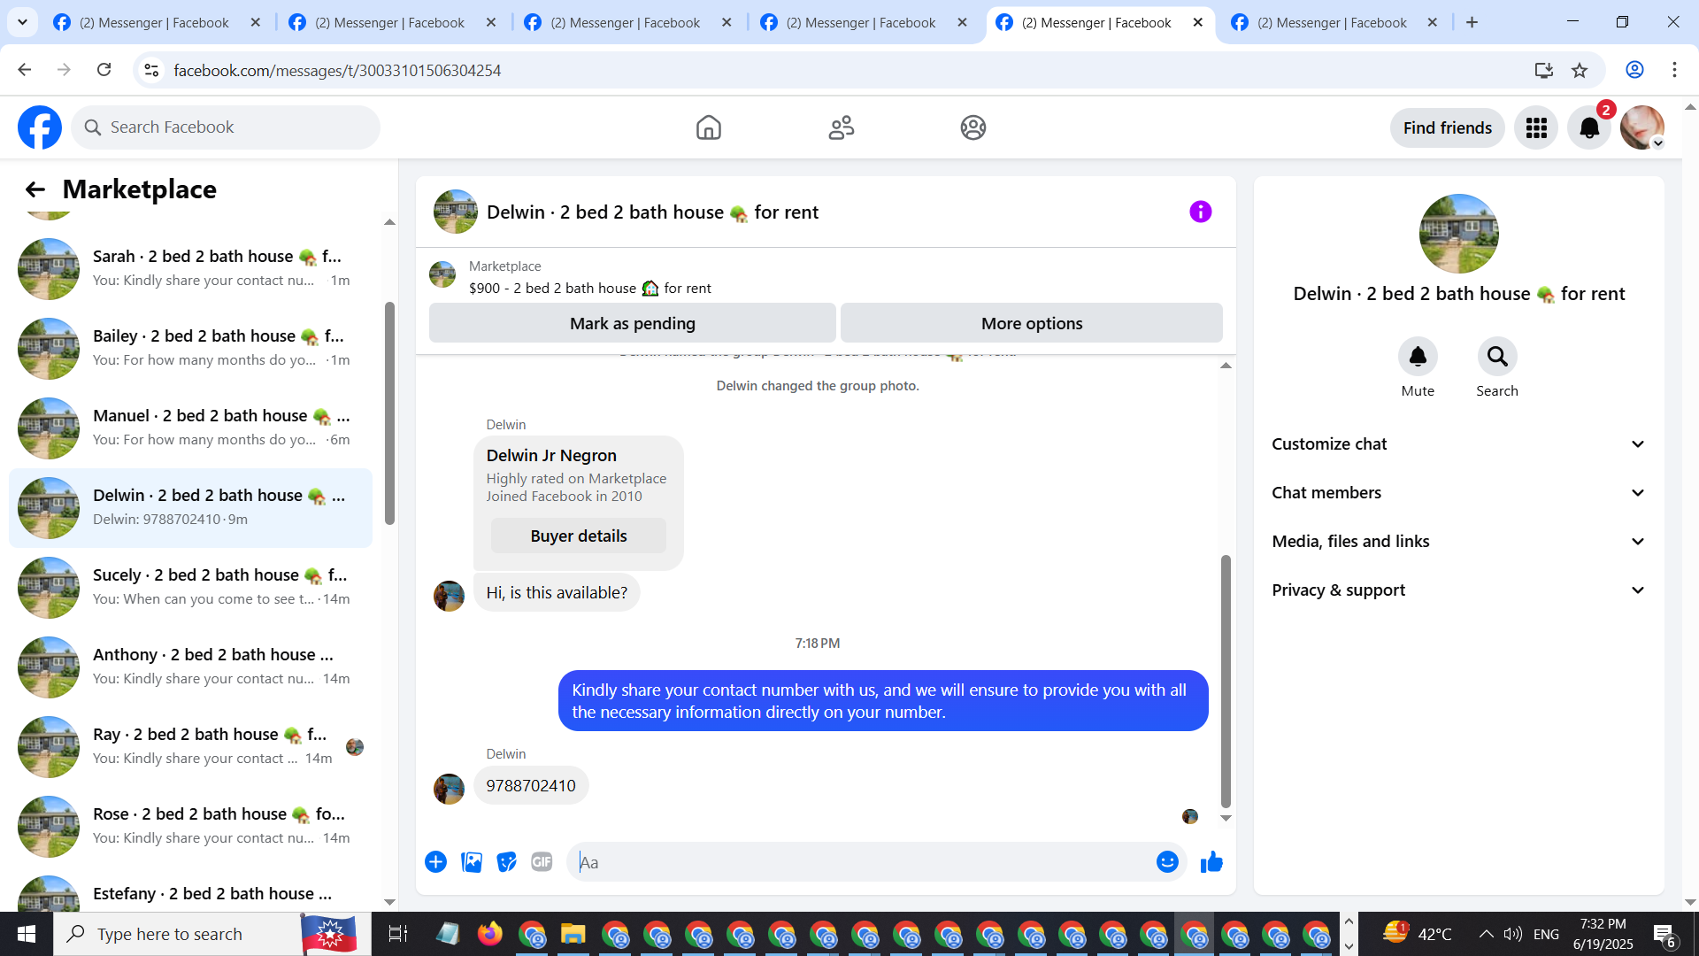Open more actions plus icon in composer
Viewport: 1699px width, 956px height.
435,862
